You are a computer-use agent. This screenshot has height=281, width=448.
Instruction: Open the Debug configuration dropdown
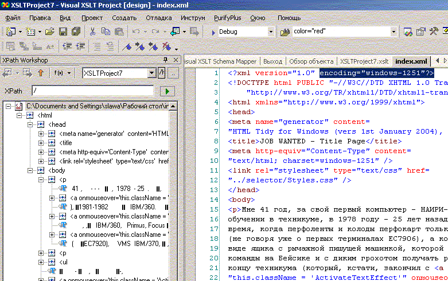point(271,32)
